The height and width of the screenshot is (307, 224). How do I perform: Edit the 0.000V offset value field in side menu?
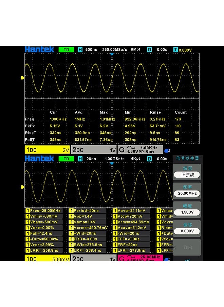coord(187,231)
